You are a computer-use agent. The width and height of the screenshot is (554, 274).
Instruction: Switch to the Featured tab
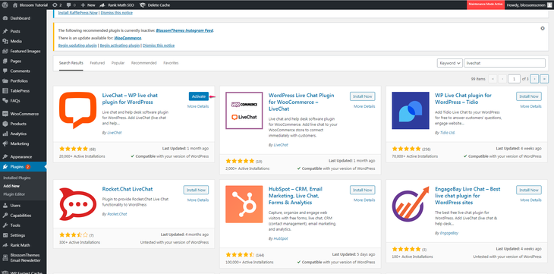click(x=97, y=63)
